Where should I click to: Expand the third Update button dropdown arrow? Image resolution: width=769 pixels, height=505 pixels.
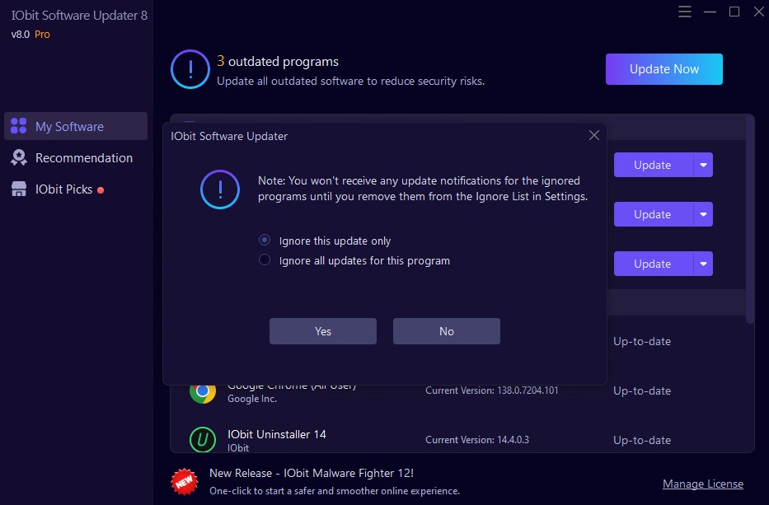[703, 264]
